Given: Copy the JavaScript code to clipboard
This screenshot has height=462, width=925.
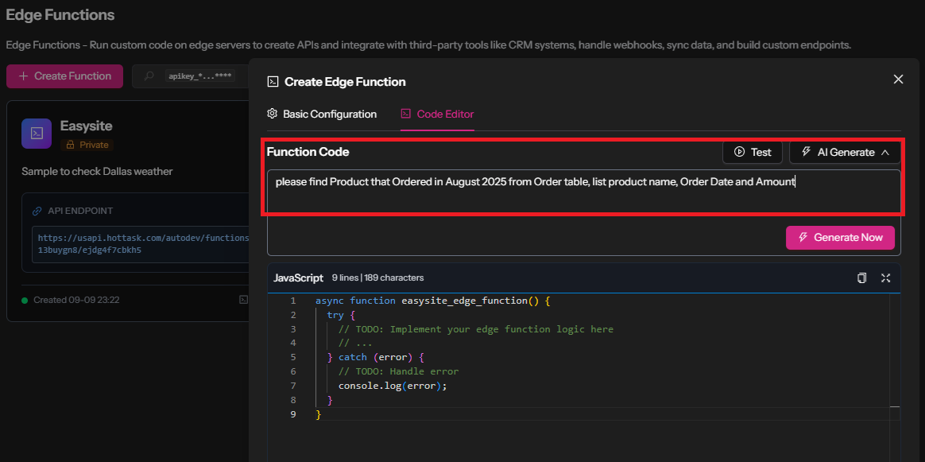Looking at the screenshot, I should coord(861,278).
